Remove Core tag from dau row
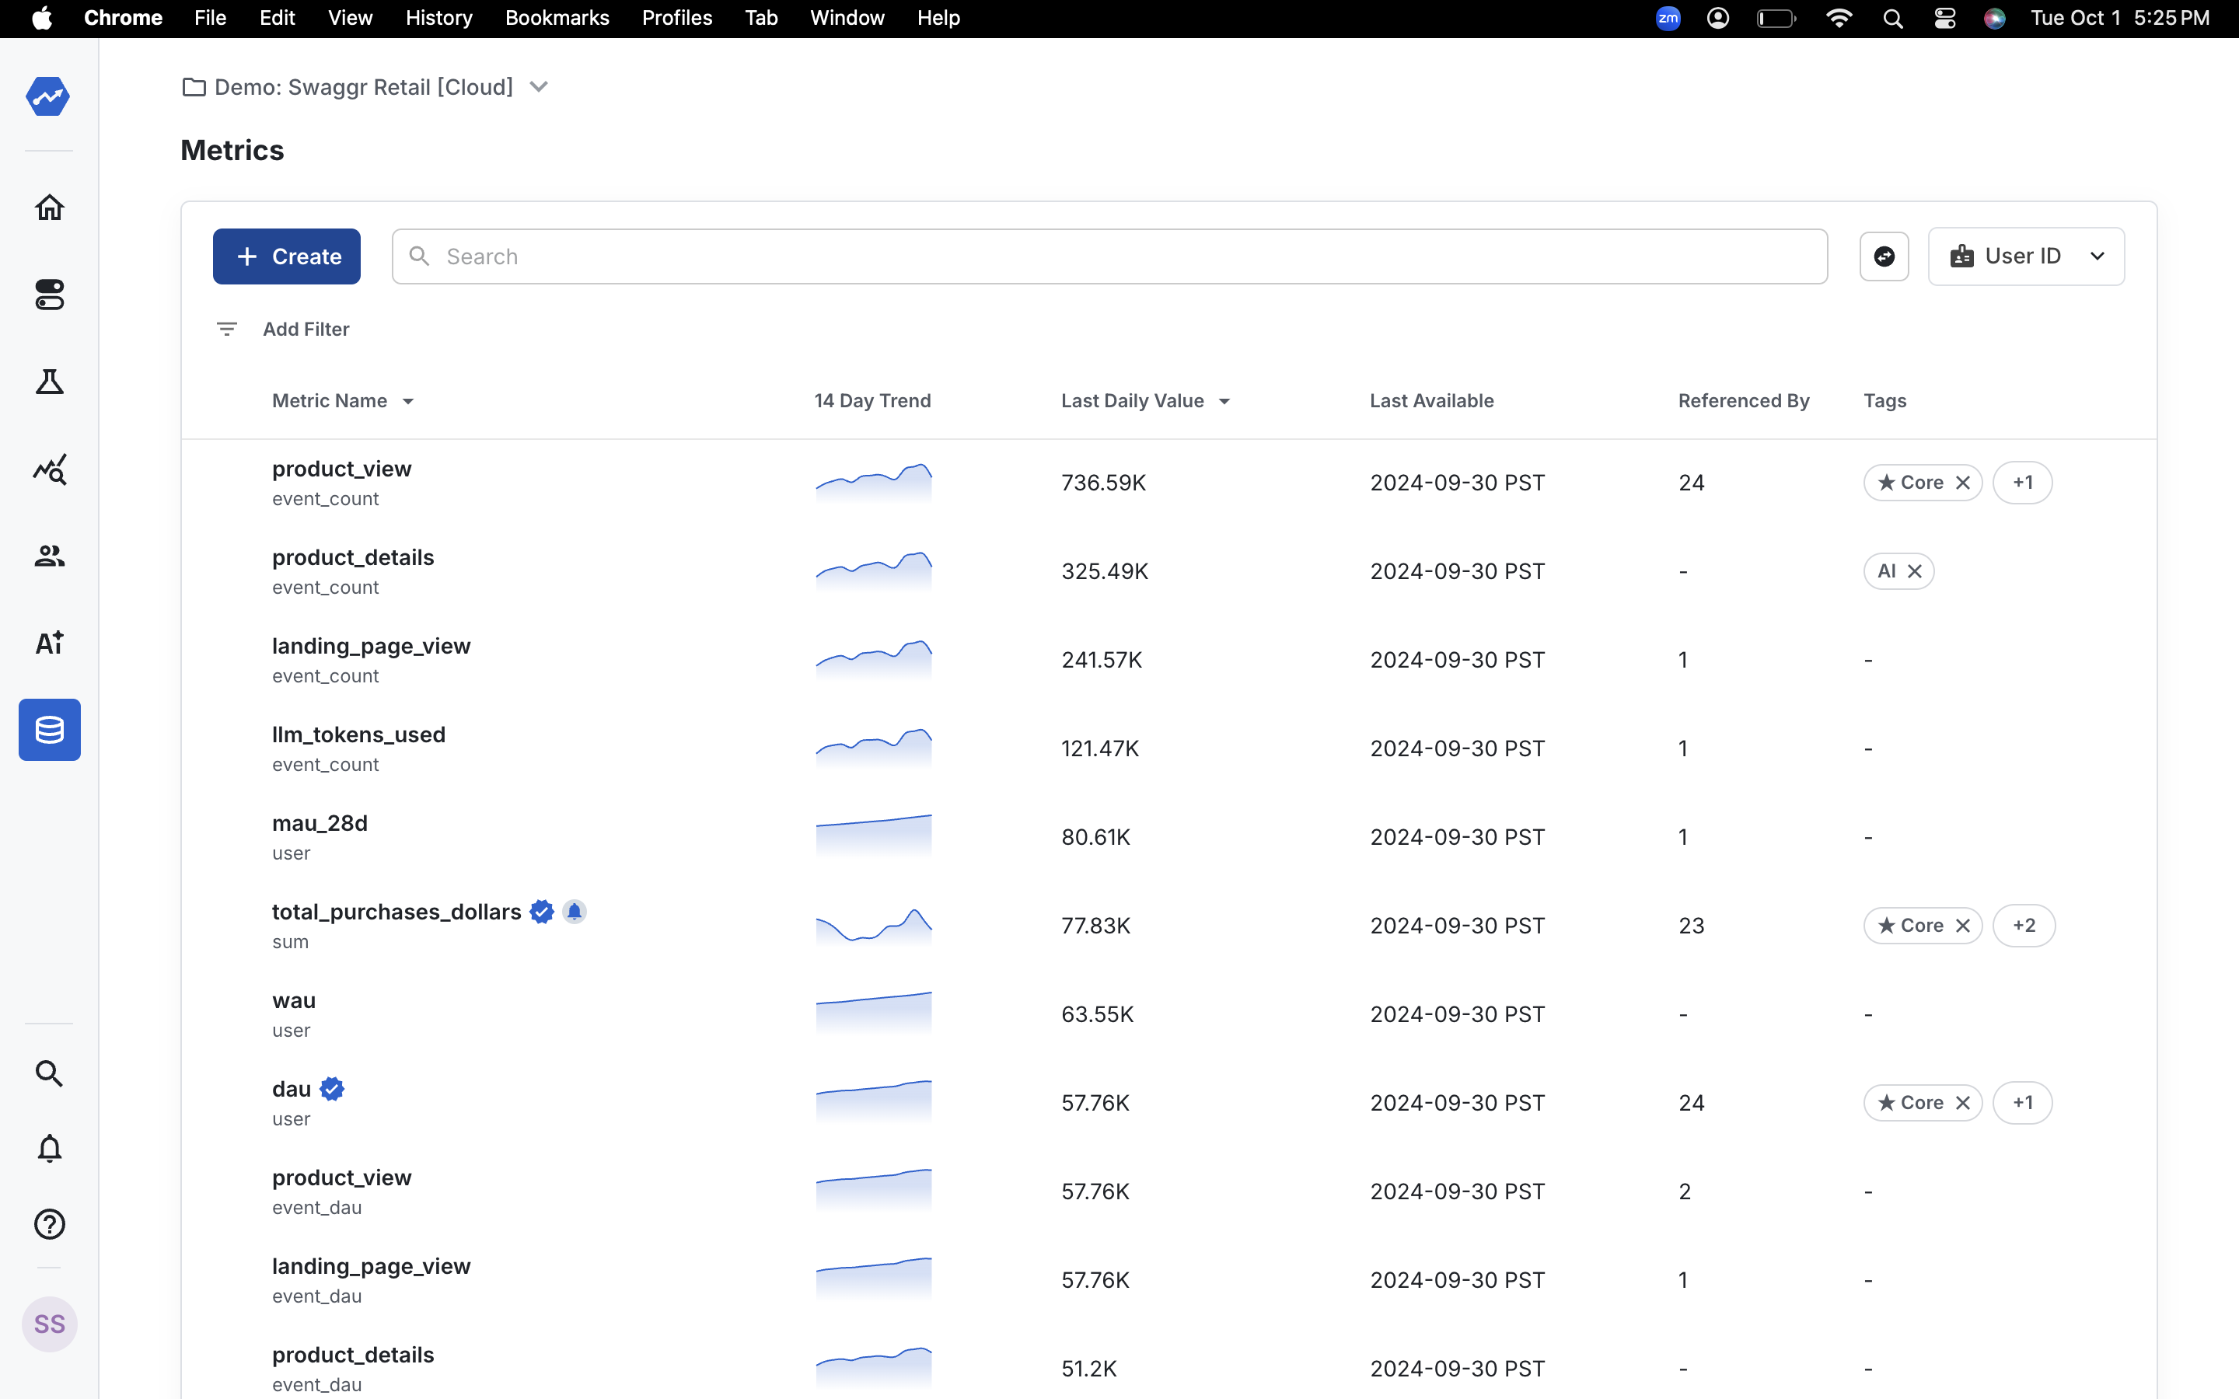This screenshot has width=2239, height=1399. tap(1962, 1103)
